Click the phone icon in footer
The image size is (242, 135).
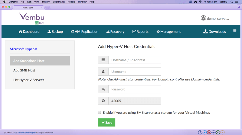click(218, 132)
